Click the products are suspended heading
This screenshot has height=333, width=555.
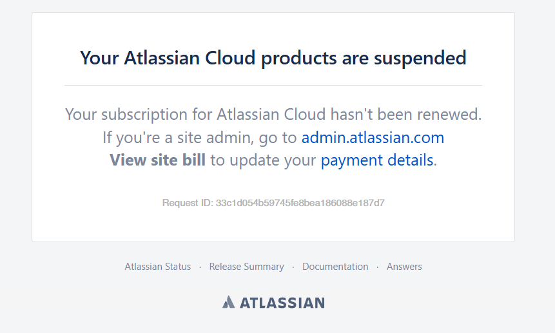click(273, 58)
